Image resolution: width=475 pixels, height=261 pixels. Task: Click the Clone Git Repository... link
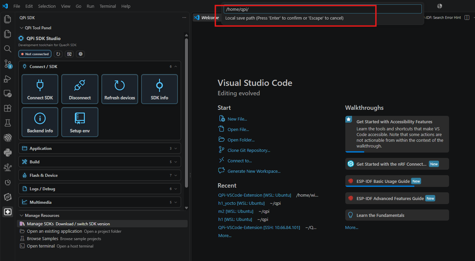pos(249,150)
